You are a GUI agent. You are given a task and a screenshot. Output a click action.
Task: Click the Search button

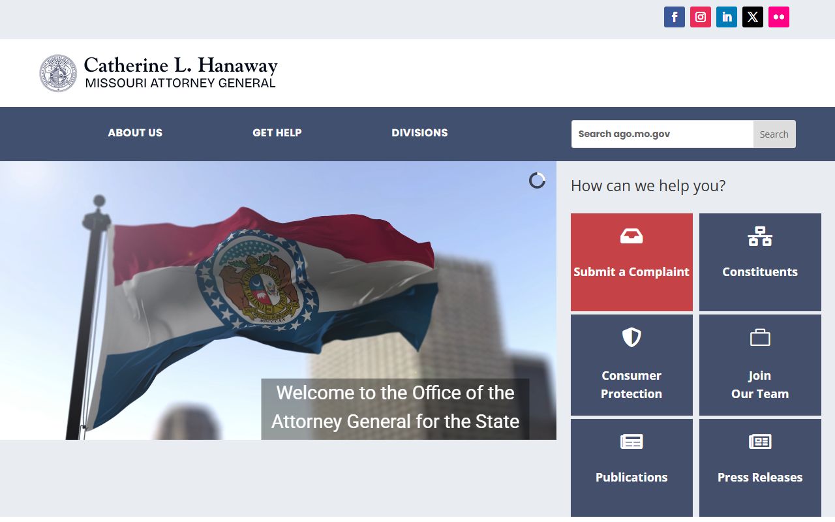coord(774,134)
